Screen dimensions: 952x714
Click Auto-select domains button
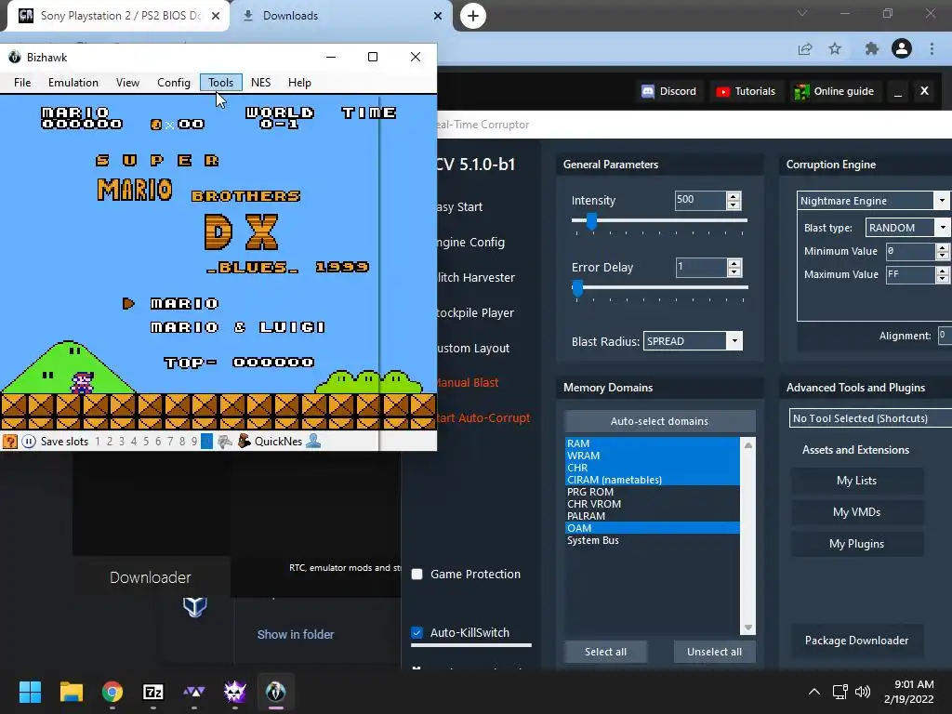click(x=660, y=421)
